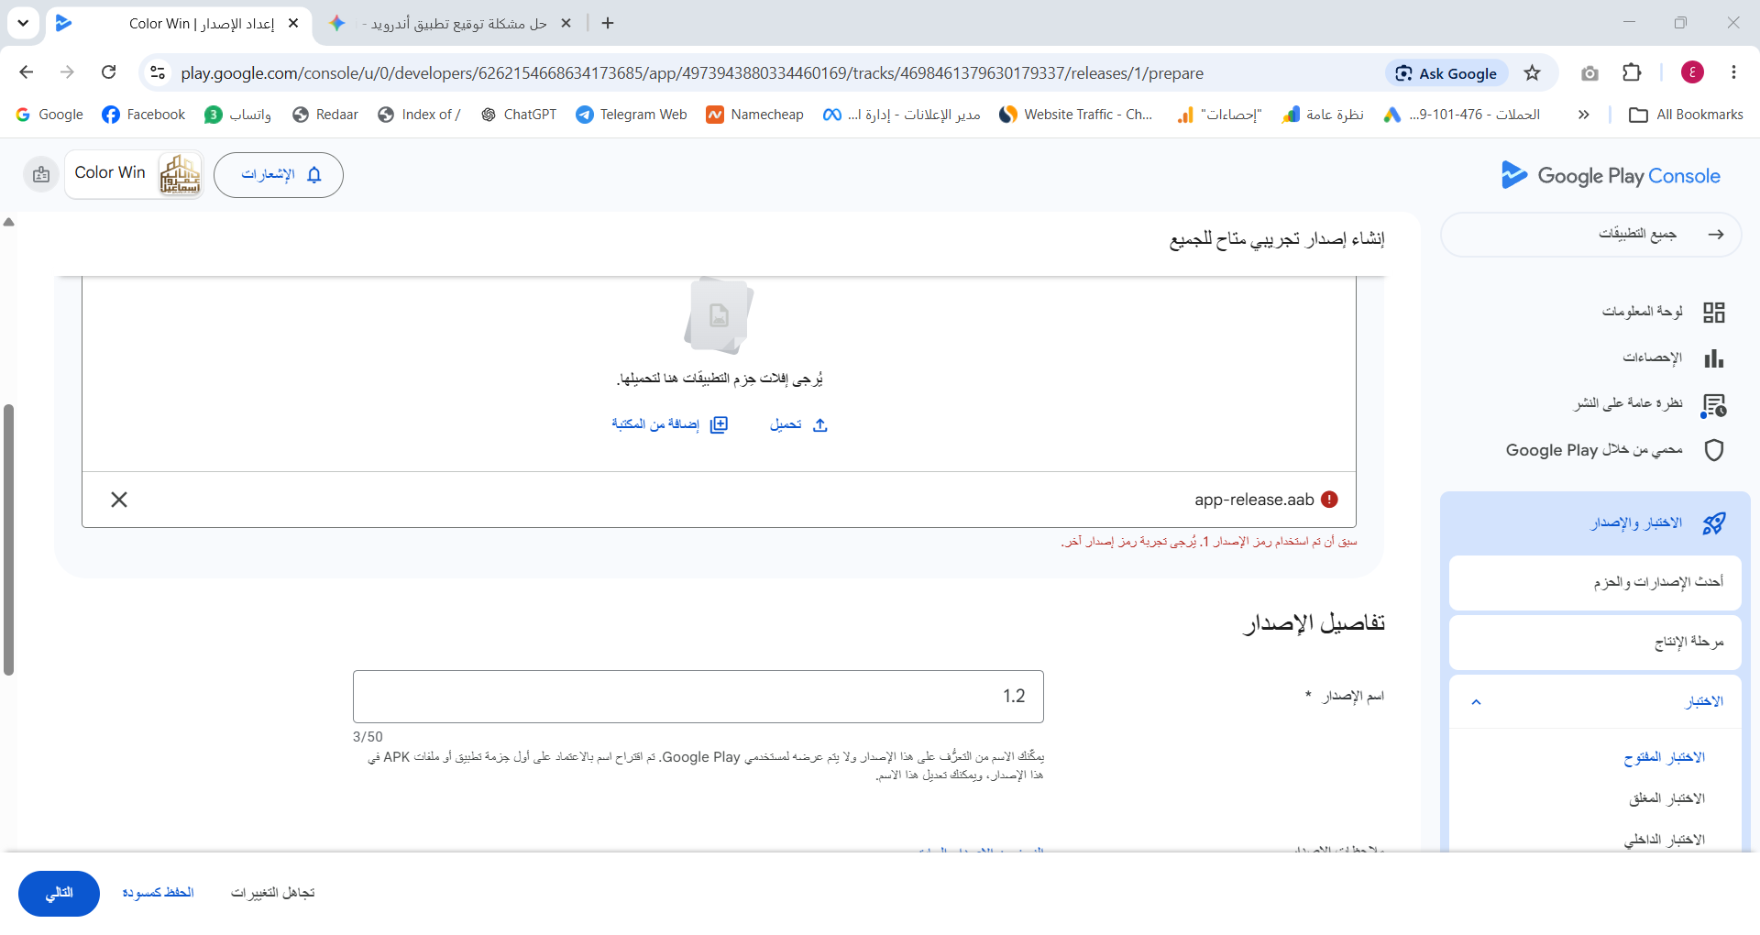Close the Color Win browser tab
This screenshot has height=935, width=1760.
pos(293,24)
